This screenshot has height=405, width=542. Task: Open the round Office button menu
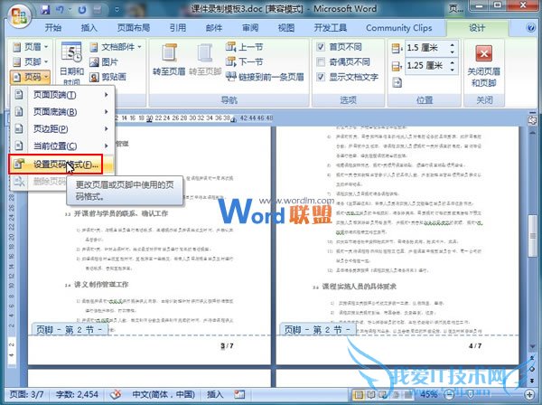(x=19, y=14)
